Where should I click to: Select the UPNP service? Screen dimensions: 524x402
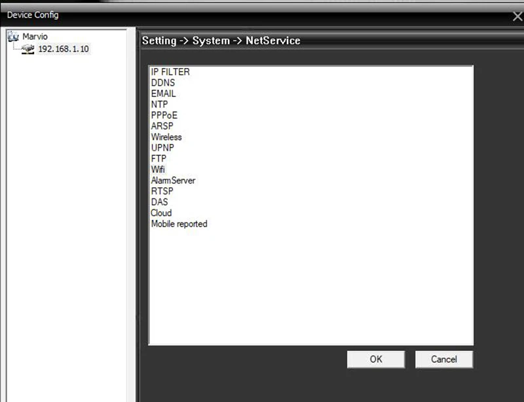pos(162,148)
